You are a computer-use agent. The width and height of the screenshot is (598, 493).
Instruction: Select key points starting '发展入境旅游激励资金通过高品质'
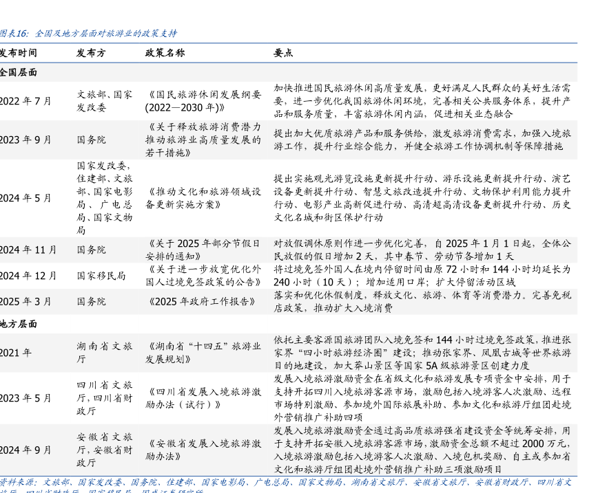422,450
